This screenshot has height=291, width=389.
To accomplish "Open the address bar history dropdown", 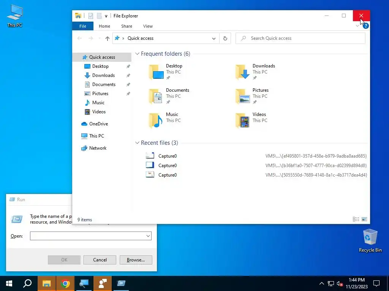I will 214,38.
